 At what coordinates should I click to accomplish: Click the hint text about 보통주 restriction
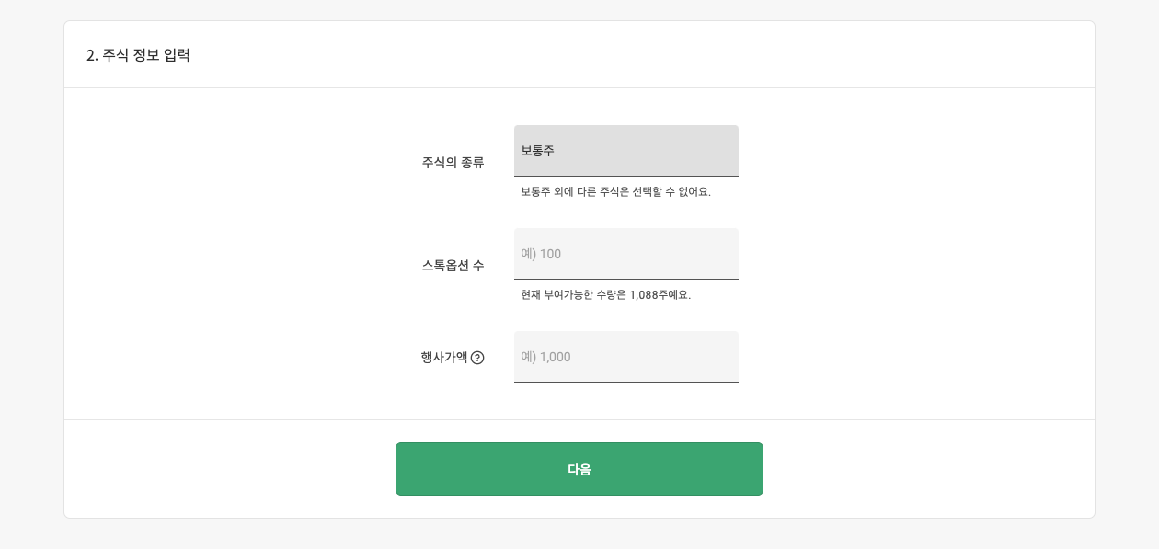(615, 192)
